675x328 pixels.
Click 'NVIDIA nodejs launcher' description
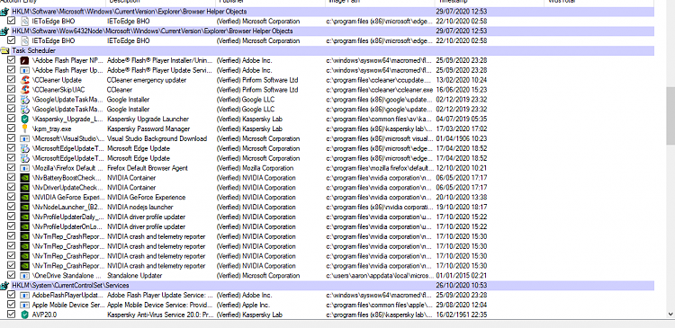pyautogui.click(x=140, y=208)
